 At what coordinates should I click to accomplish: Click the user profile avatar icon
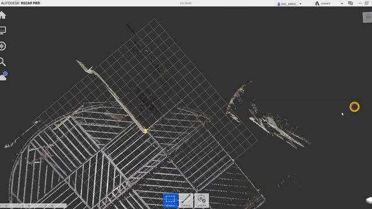[x=279, y=4]
